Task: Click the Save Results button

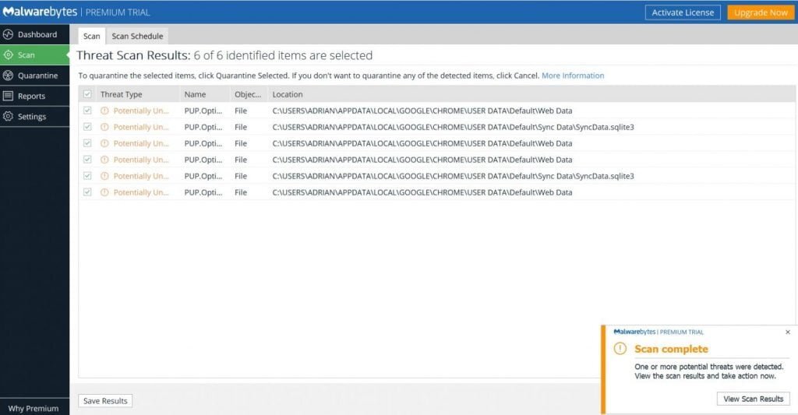Action: pyautogui.click(x=105, y=401)
